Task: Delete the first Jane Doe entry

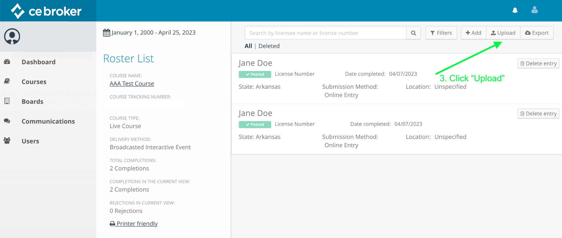Action: 538,63
